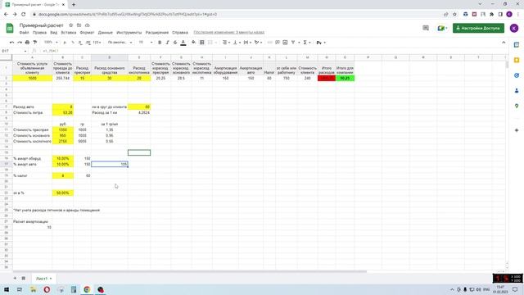The image size is (524, 295).
Task: Open the 123 number format dropdown
Action: point(97,43)
